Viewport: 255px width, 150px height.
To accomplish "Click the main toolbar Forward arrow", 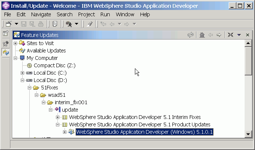I will pos(127,24).
